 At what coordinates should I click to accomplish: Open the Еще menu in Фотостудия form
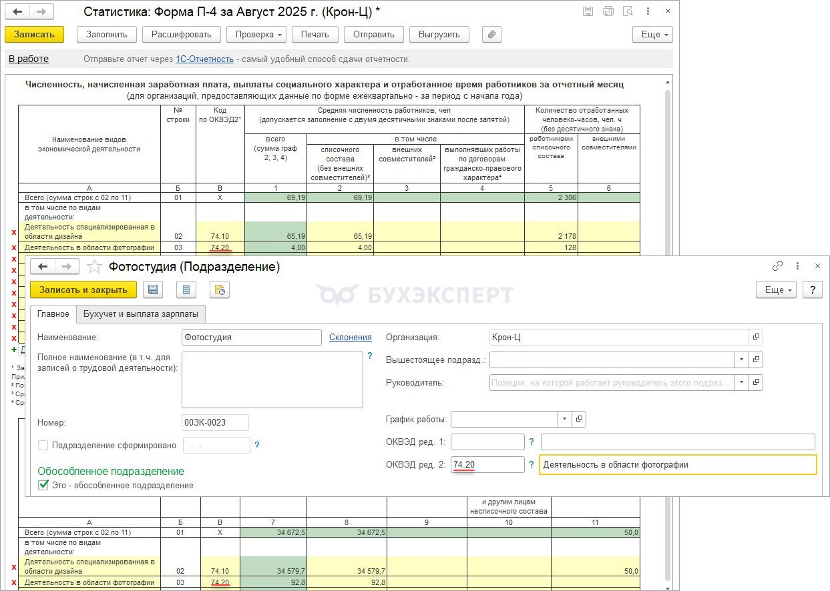click(776, 289)
